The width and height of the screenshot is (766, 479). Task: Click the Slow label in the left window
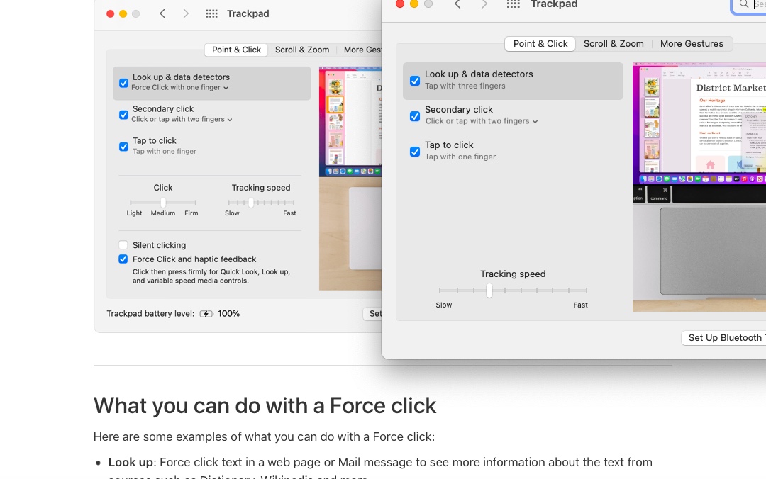click(232, 213)
